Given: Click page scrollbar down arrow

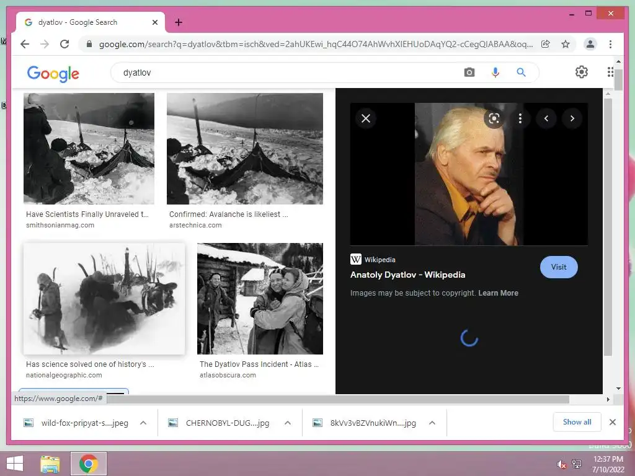Looking at the screenshot, I should 618,389.
